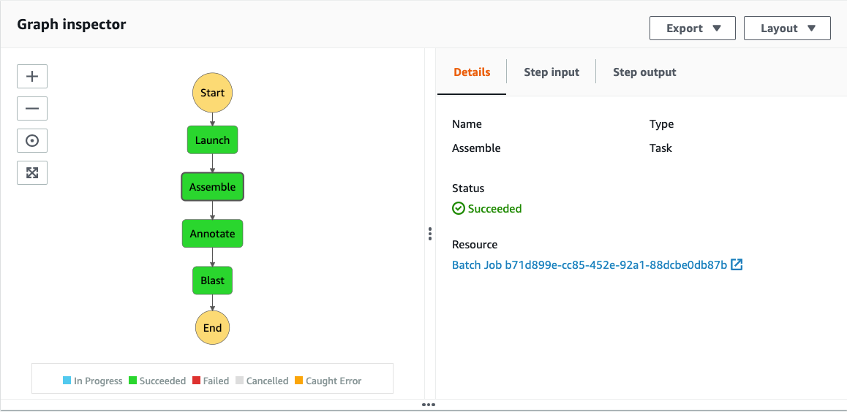Click the Name label in details
This screenshot has width=847, height=412.
click(x=467, y=124)
